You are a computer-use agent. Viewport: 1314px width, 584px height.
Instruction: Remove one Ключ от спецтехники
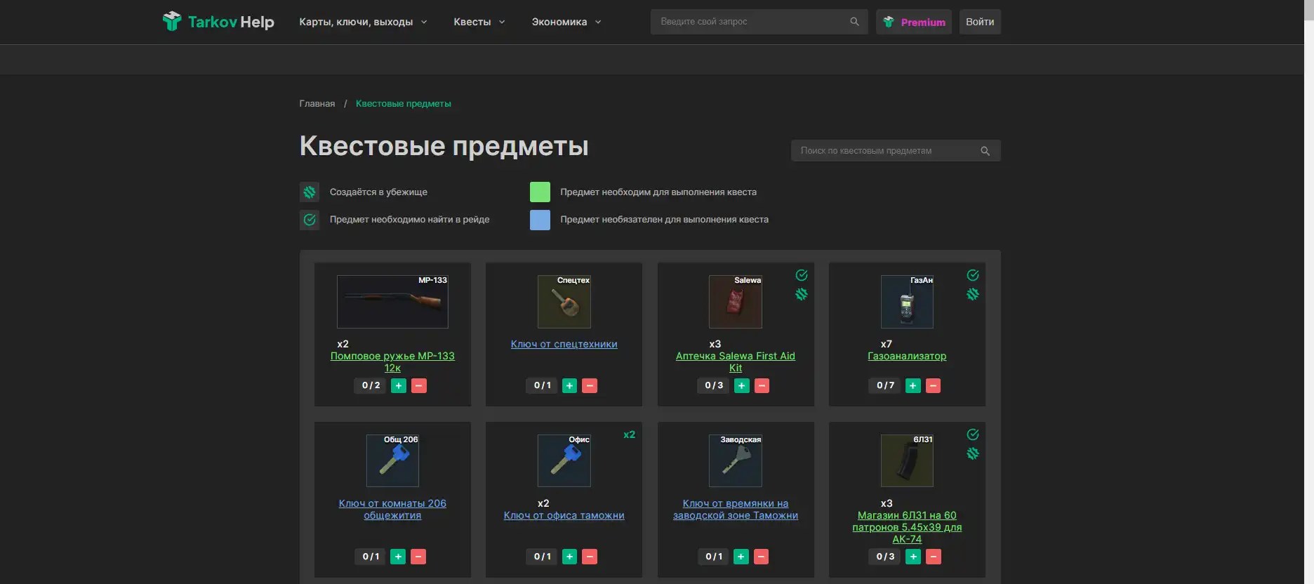590,385
